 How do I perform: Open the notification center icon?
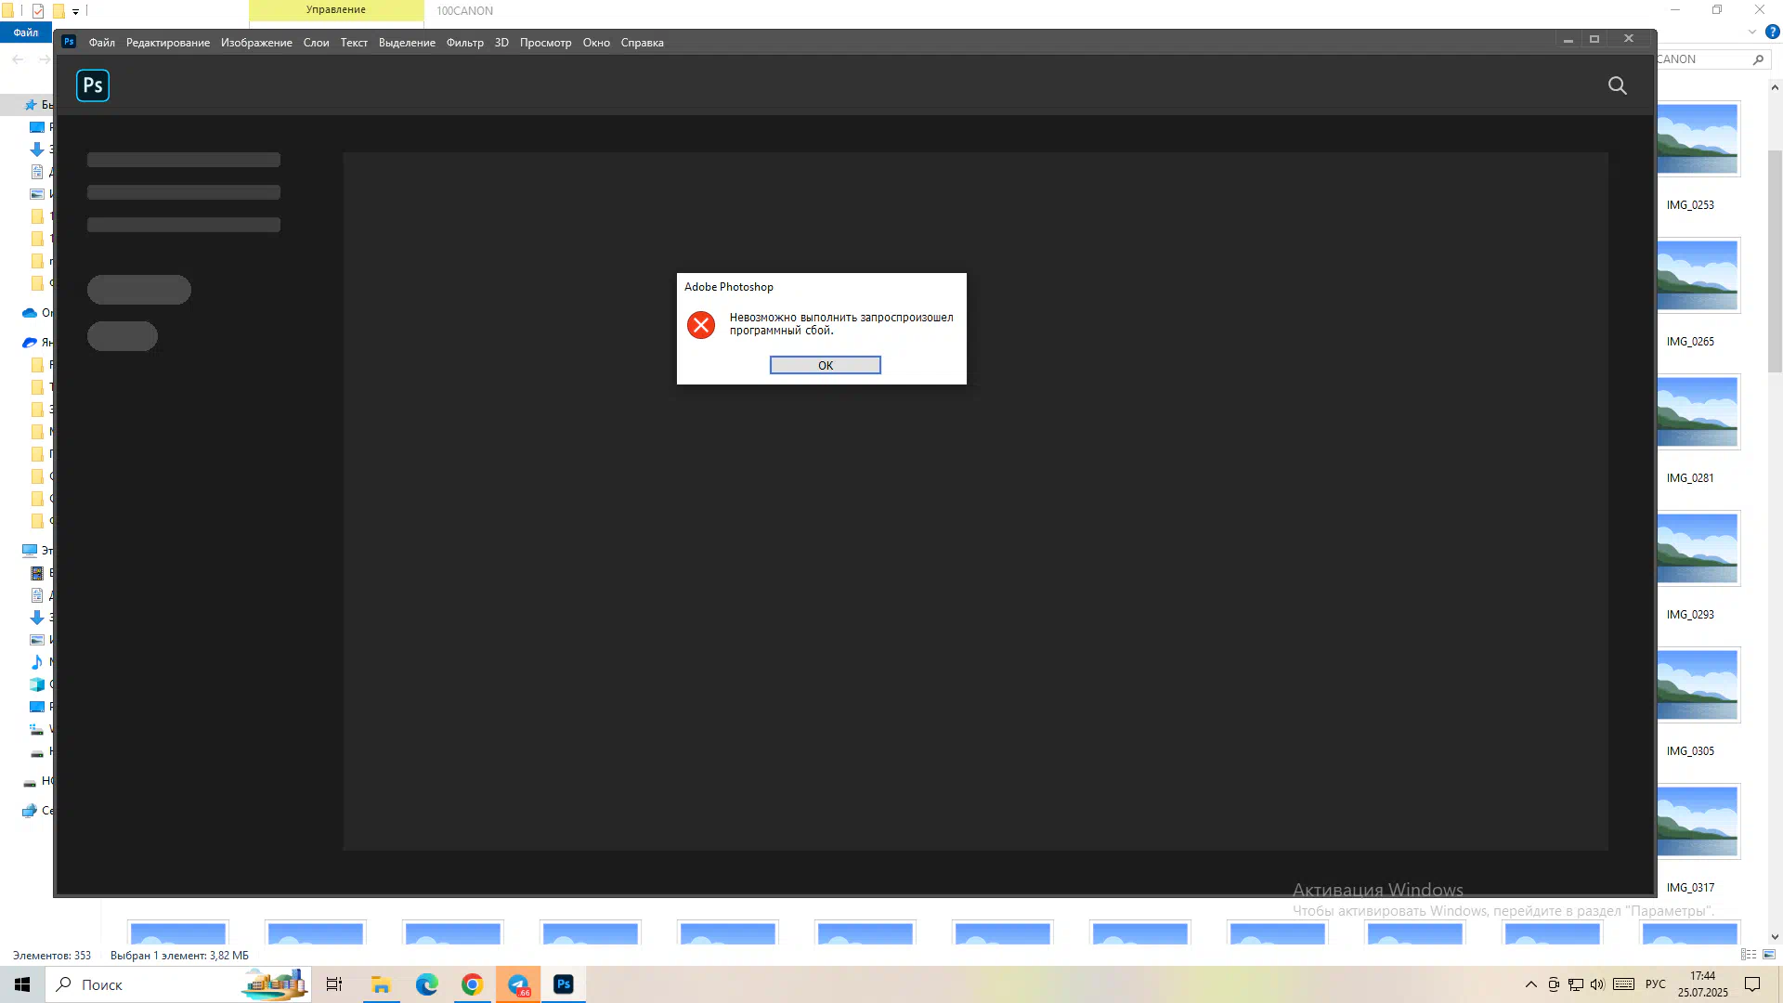1752,984
